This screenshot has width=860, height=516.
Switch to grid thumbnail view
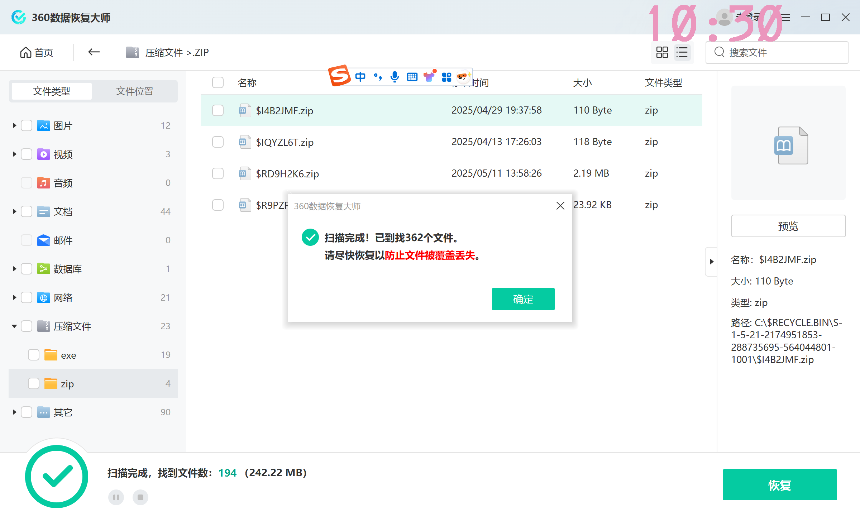tap(662, 53)
